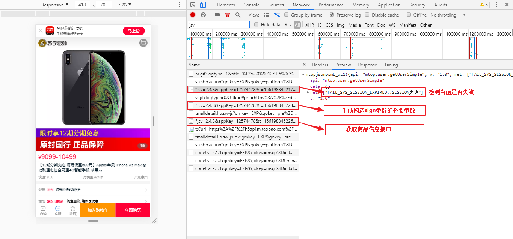Open network search with magnifier icon

pos(238,15)
